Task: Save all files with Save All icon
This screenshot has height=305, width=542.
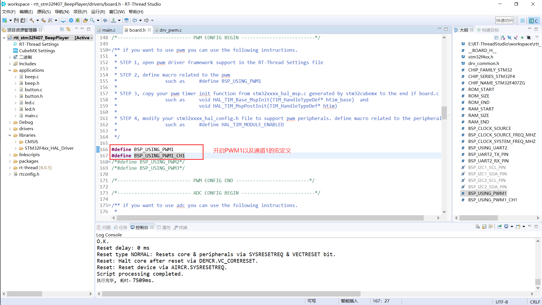Action: (x=23, y=20)
